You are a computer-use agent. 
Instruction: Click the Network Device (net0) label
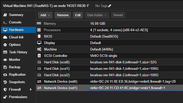(61, 81)
